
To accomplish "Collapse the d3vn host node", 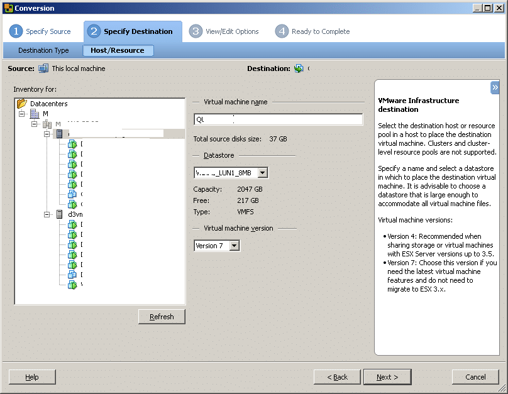I will (x=47, y=214).
